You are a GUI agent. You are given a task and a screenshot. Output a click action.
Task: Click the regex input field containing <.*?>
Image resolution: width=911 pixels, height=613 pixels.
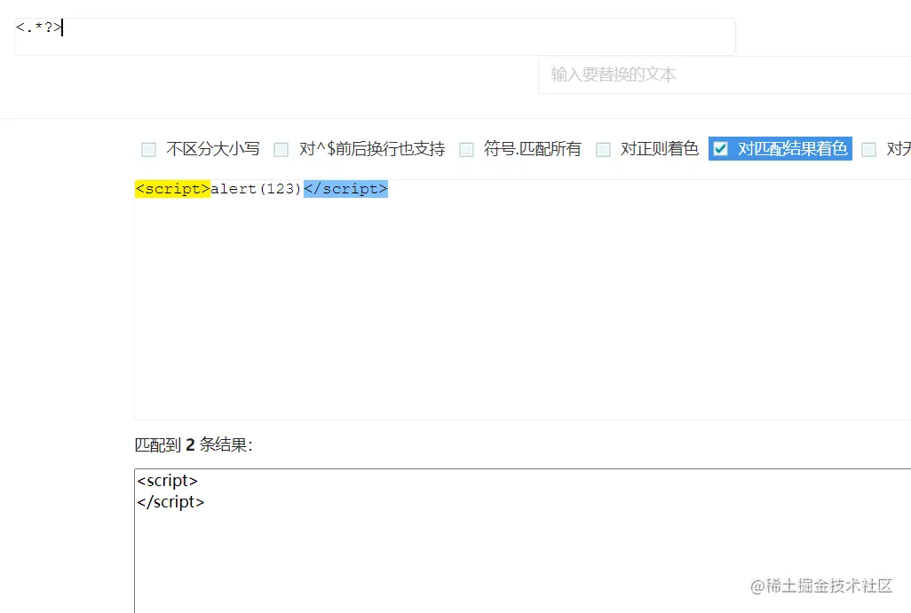tap(375, 36)
